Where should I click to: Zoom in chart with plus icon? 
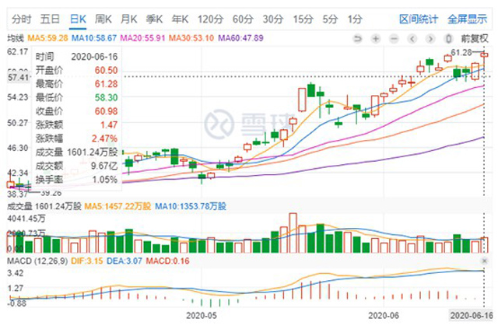[376, 39]
